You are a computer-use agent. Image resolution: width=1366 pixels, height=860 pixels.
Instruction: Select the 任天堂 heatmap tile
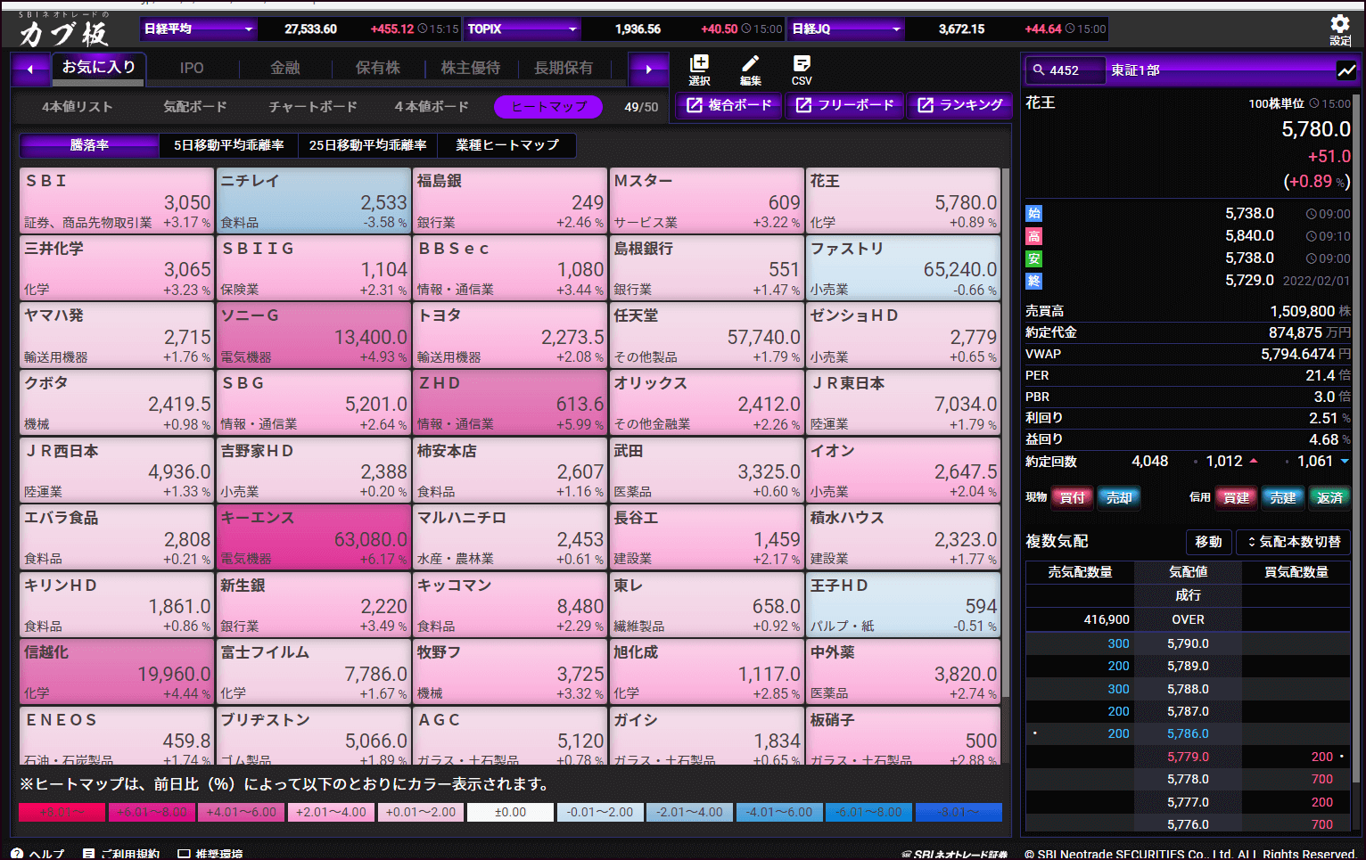(706, 335)
